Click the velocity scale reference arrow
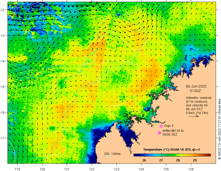221x171 pixels. point(194,116)
